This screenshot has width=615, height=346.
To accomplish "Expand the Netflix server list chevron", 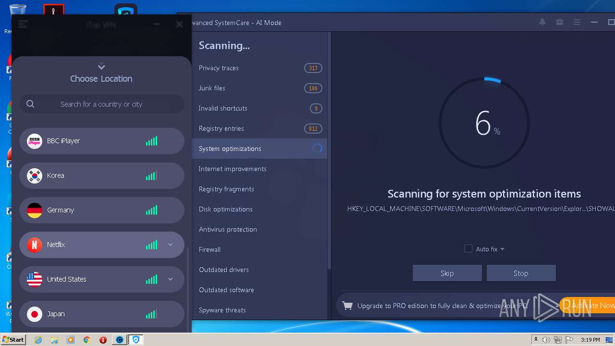I will point(170,245).
